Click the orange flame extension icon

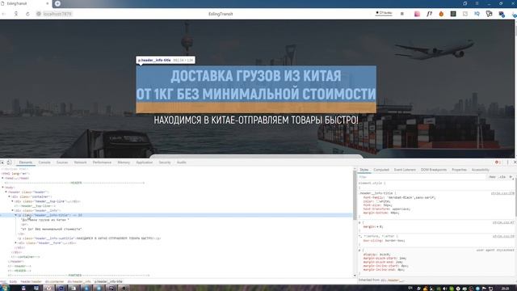(441, 14)
